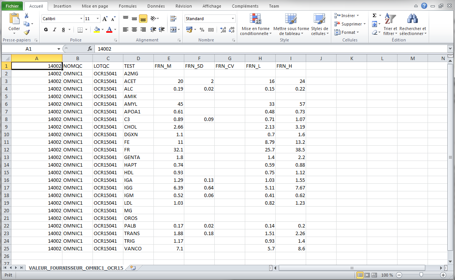Expand the Insérer cells dropdown arrow
Image resolution: width=455 pixels, height=280 pixels.
pyautogui.click(x=358, y=16)
